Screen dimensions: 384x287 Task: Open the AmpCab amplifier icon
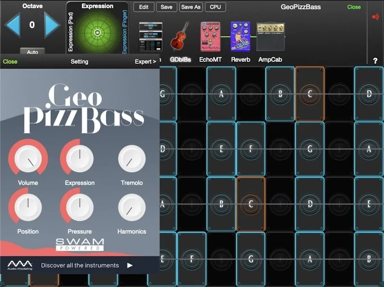coord(271,36)
